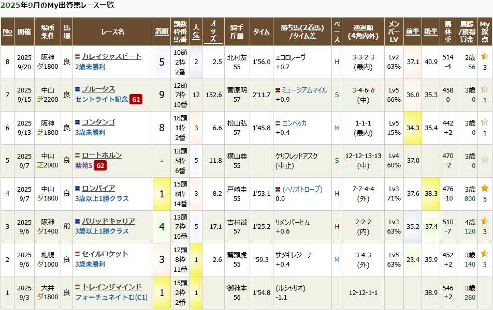Sort by オッズ column header
The image size is (493, 310).
213,32
